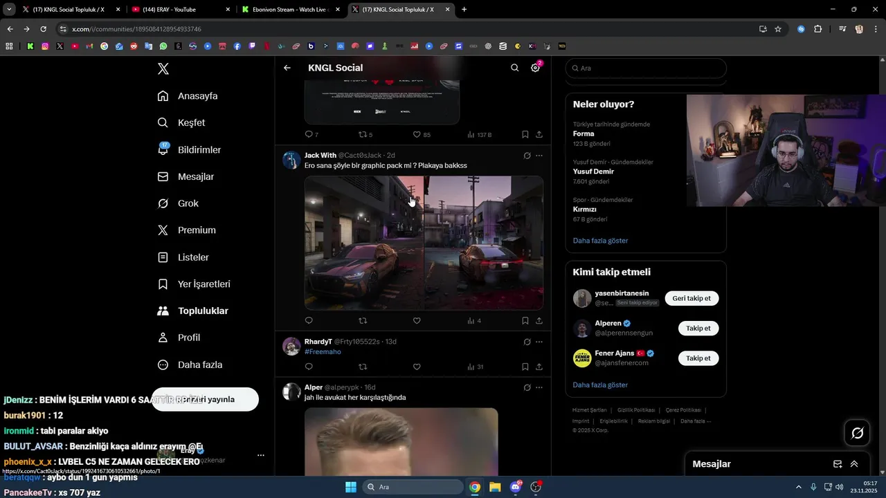Open Chrome extensions puzzle icon
Image resolution: width=886 pixels, height=498 pixels.
817,29
